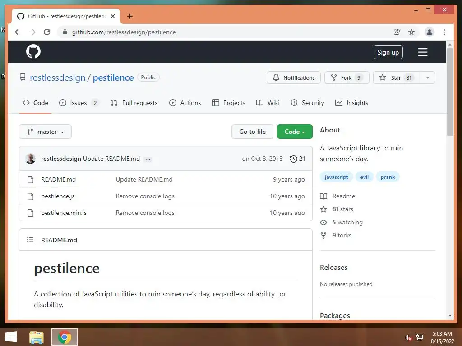Switch to the Issues tab
The height and width of the screenshot is (346, 462).
(x=79, y=103)
